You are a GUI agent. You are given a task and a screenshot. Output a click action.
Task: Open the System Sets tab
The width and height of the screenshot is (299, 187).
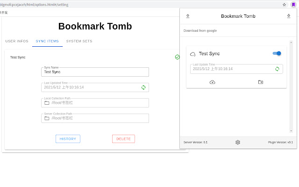[79, 41]
